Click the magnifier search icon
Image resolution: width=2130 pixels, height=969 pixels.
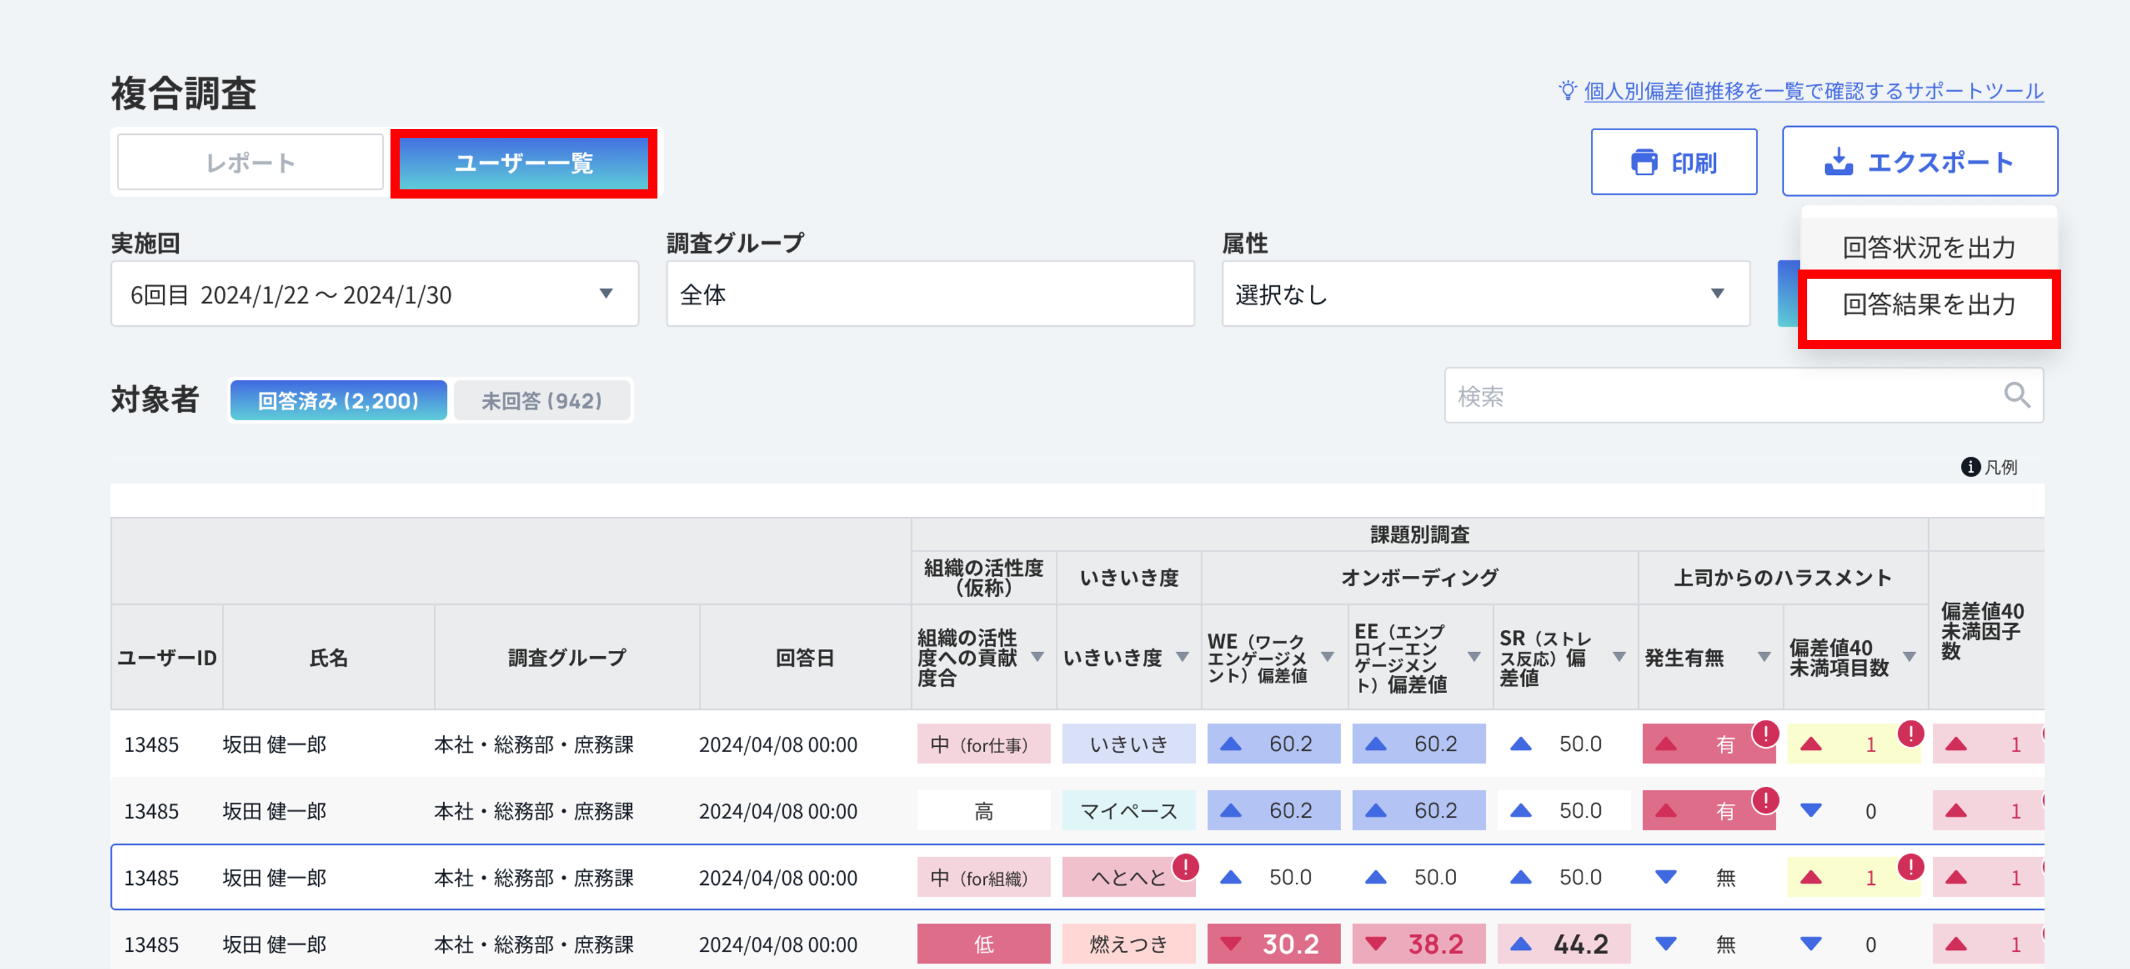click(x=2017, y=395)
